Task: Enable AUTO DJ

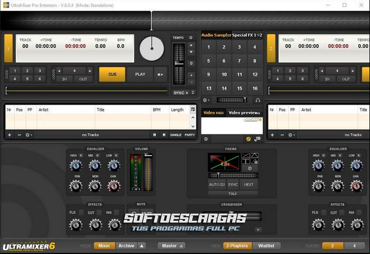Action: click(216, 184)
